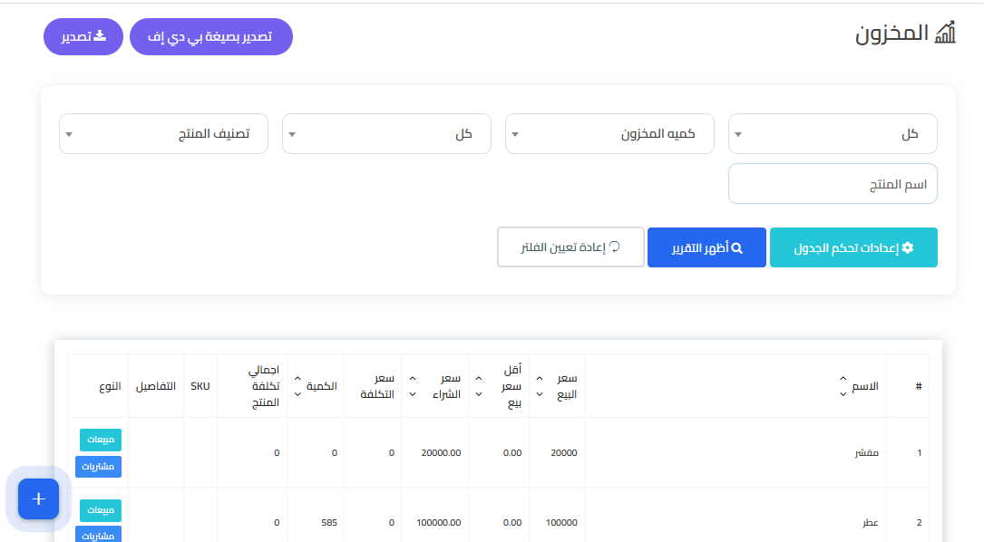
Task: Open the كل dropdown beside تصنيف المنتج
Action: 386,134
